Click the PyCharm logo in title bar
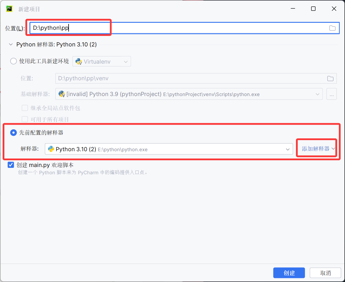This screenshot has height=282, width=345. coord(9,9)
